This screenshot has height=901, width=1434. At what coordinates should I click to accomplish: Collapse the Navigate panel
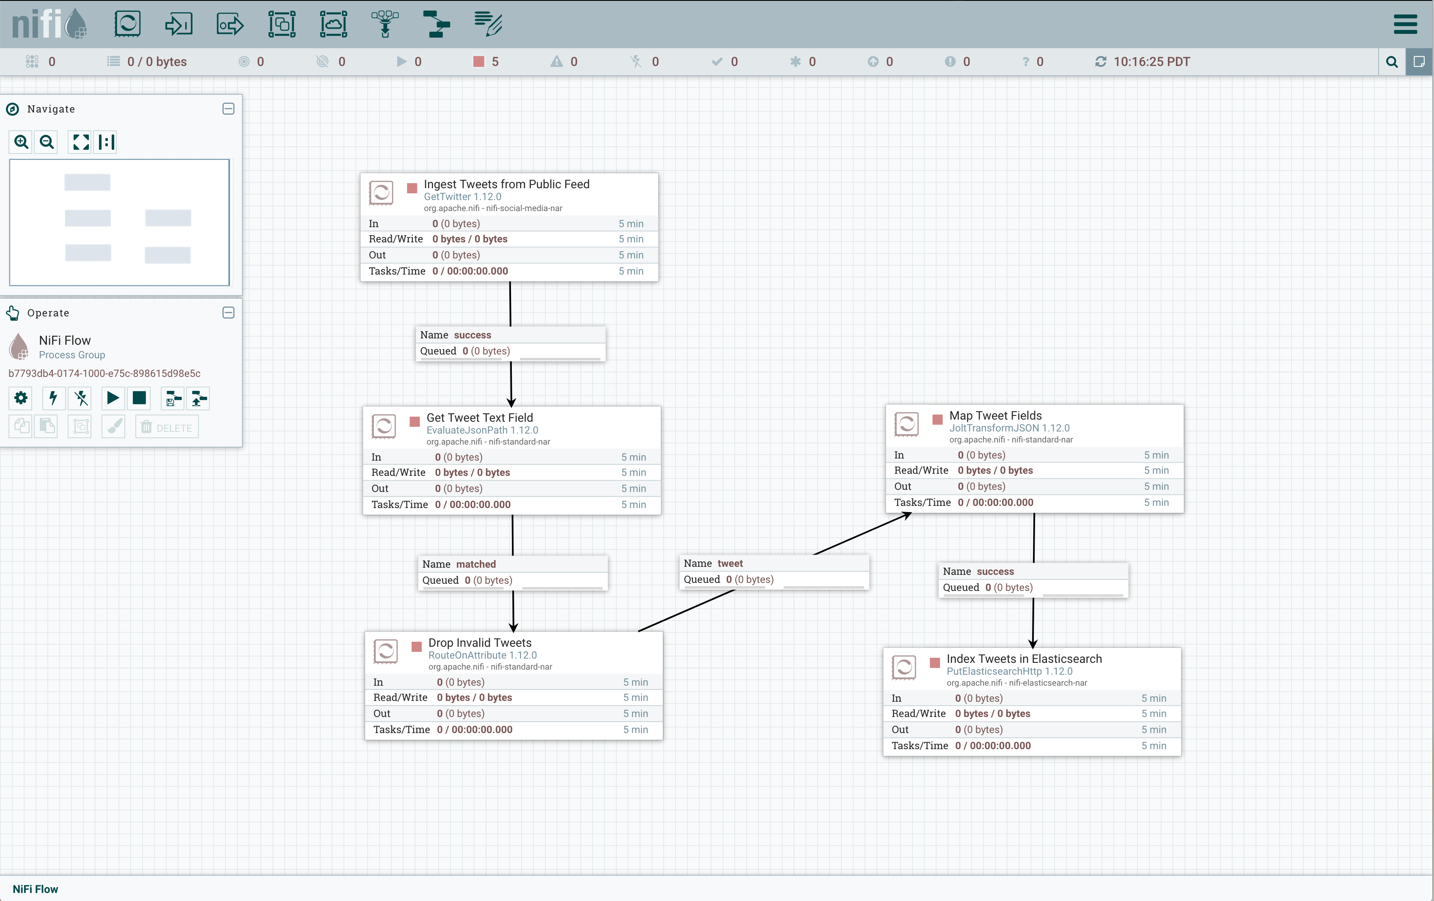(x=228, y=109)
